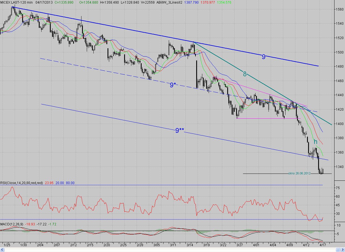Click the 1/25 date on time axis
This screenshot has width=345, height=252.
pyautogui.click(x=7, y=245)
